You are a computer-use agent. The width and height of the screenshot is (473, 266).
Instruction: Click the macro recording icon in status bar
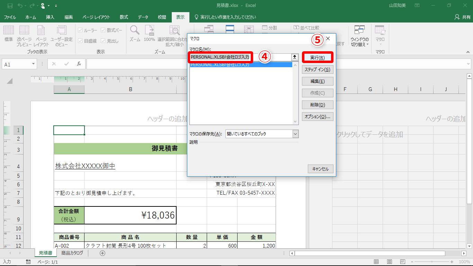click(28, 262)
